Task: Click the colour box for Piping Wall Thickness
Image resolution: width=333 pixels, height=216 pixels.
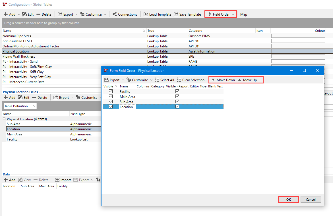Action: click(298, 56)
